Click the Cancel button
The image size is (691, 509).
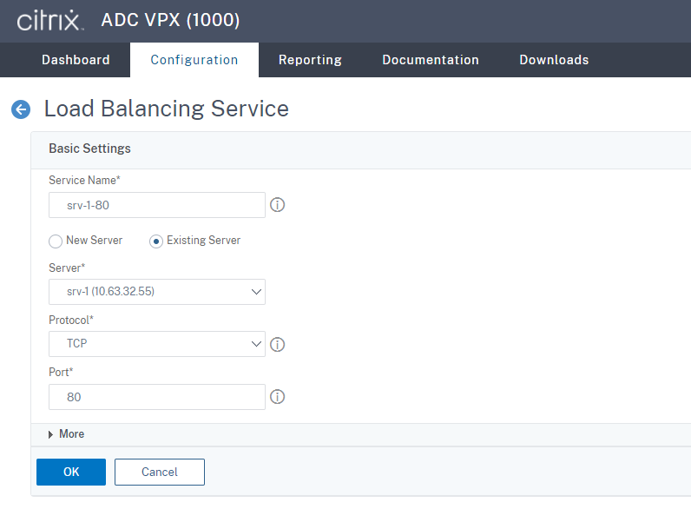point(160,472)
